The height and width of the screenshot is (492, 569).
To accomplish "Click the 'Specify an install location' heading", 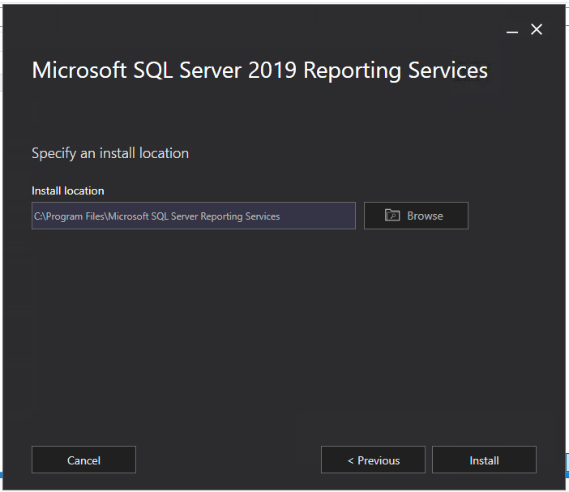I will coord(110,153).
